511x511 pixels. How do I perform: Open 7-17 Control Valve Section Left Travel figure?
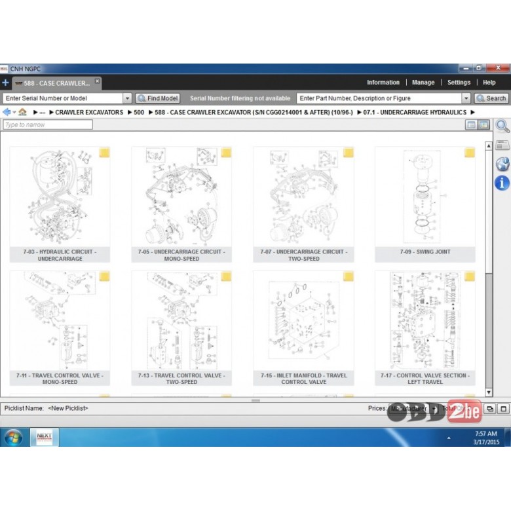point(425,328)
